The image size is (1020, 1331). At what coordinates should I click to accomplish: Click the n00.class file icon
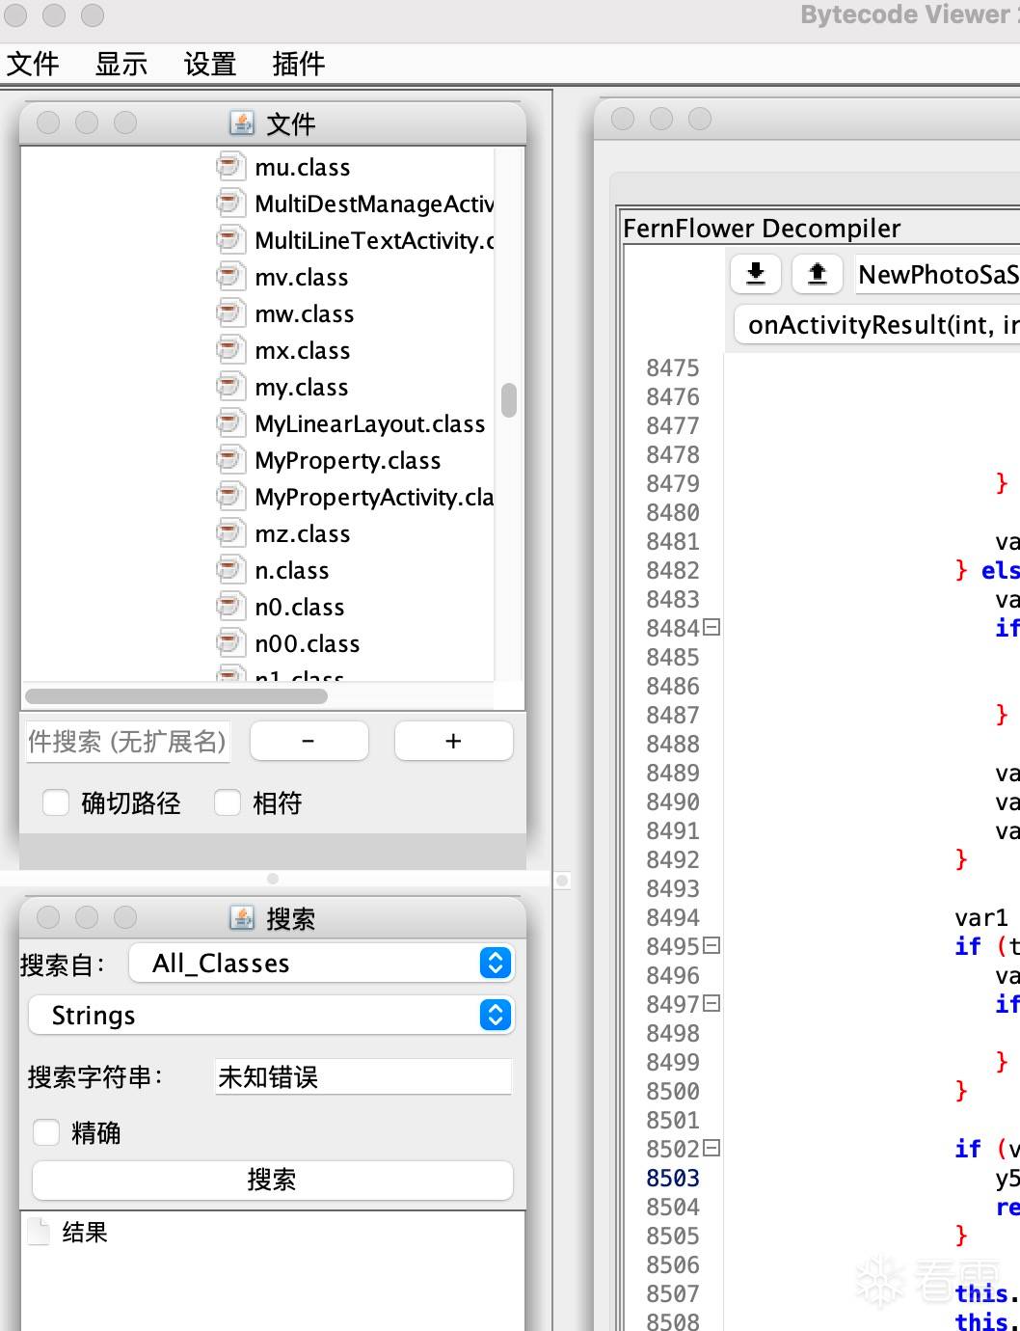(x=229, y=643)
